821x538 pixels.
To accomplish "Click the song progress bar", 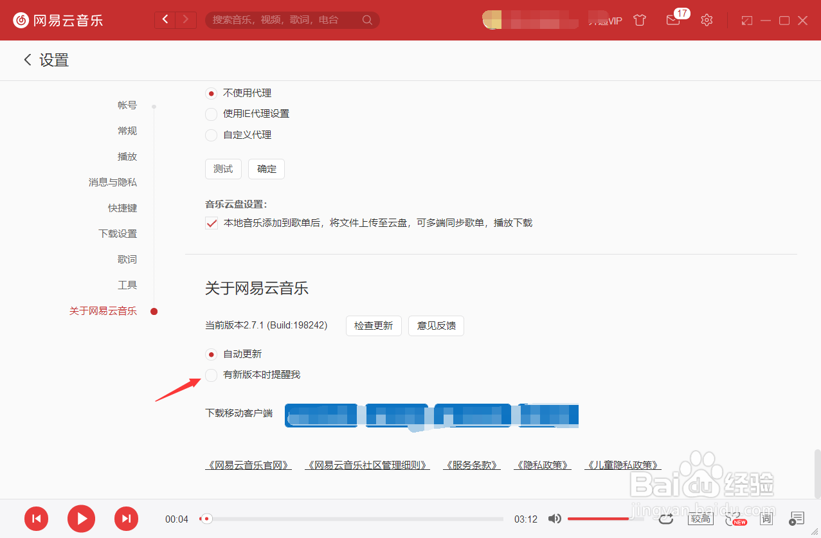I will (351, 519).
